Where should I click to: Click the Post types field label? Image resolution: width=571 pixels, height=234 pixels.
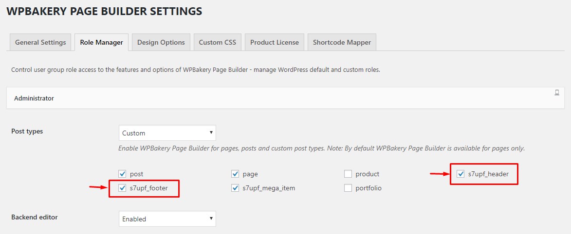(x=27, y=131)
